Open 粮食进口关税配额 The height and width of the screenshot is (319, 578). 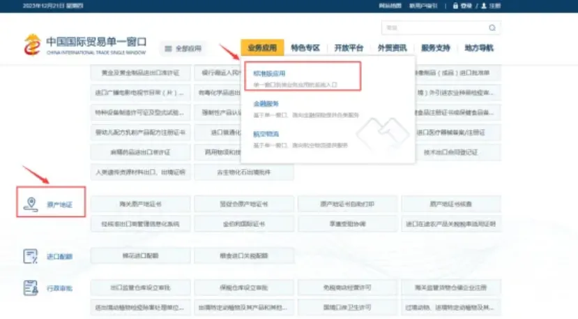(244, 255)
